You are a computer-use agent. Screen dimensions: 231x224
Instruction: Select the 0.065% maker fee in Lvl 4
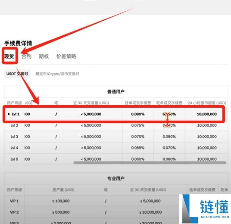tap(138, 148)
